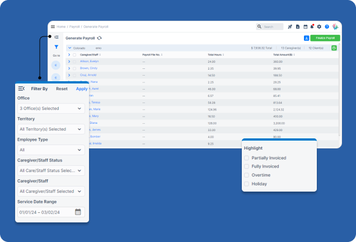
Task: Open the hamburger navigation menu
Action: click(53, 26)
